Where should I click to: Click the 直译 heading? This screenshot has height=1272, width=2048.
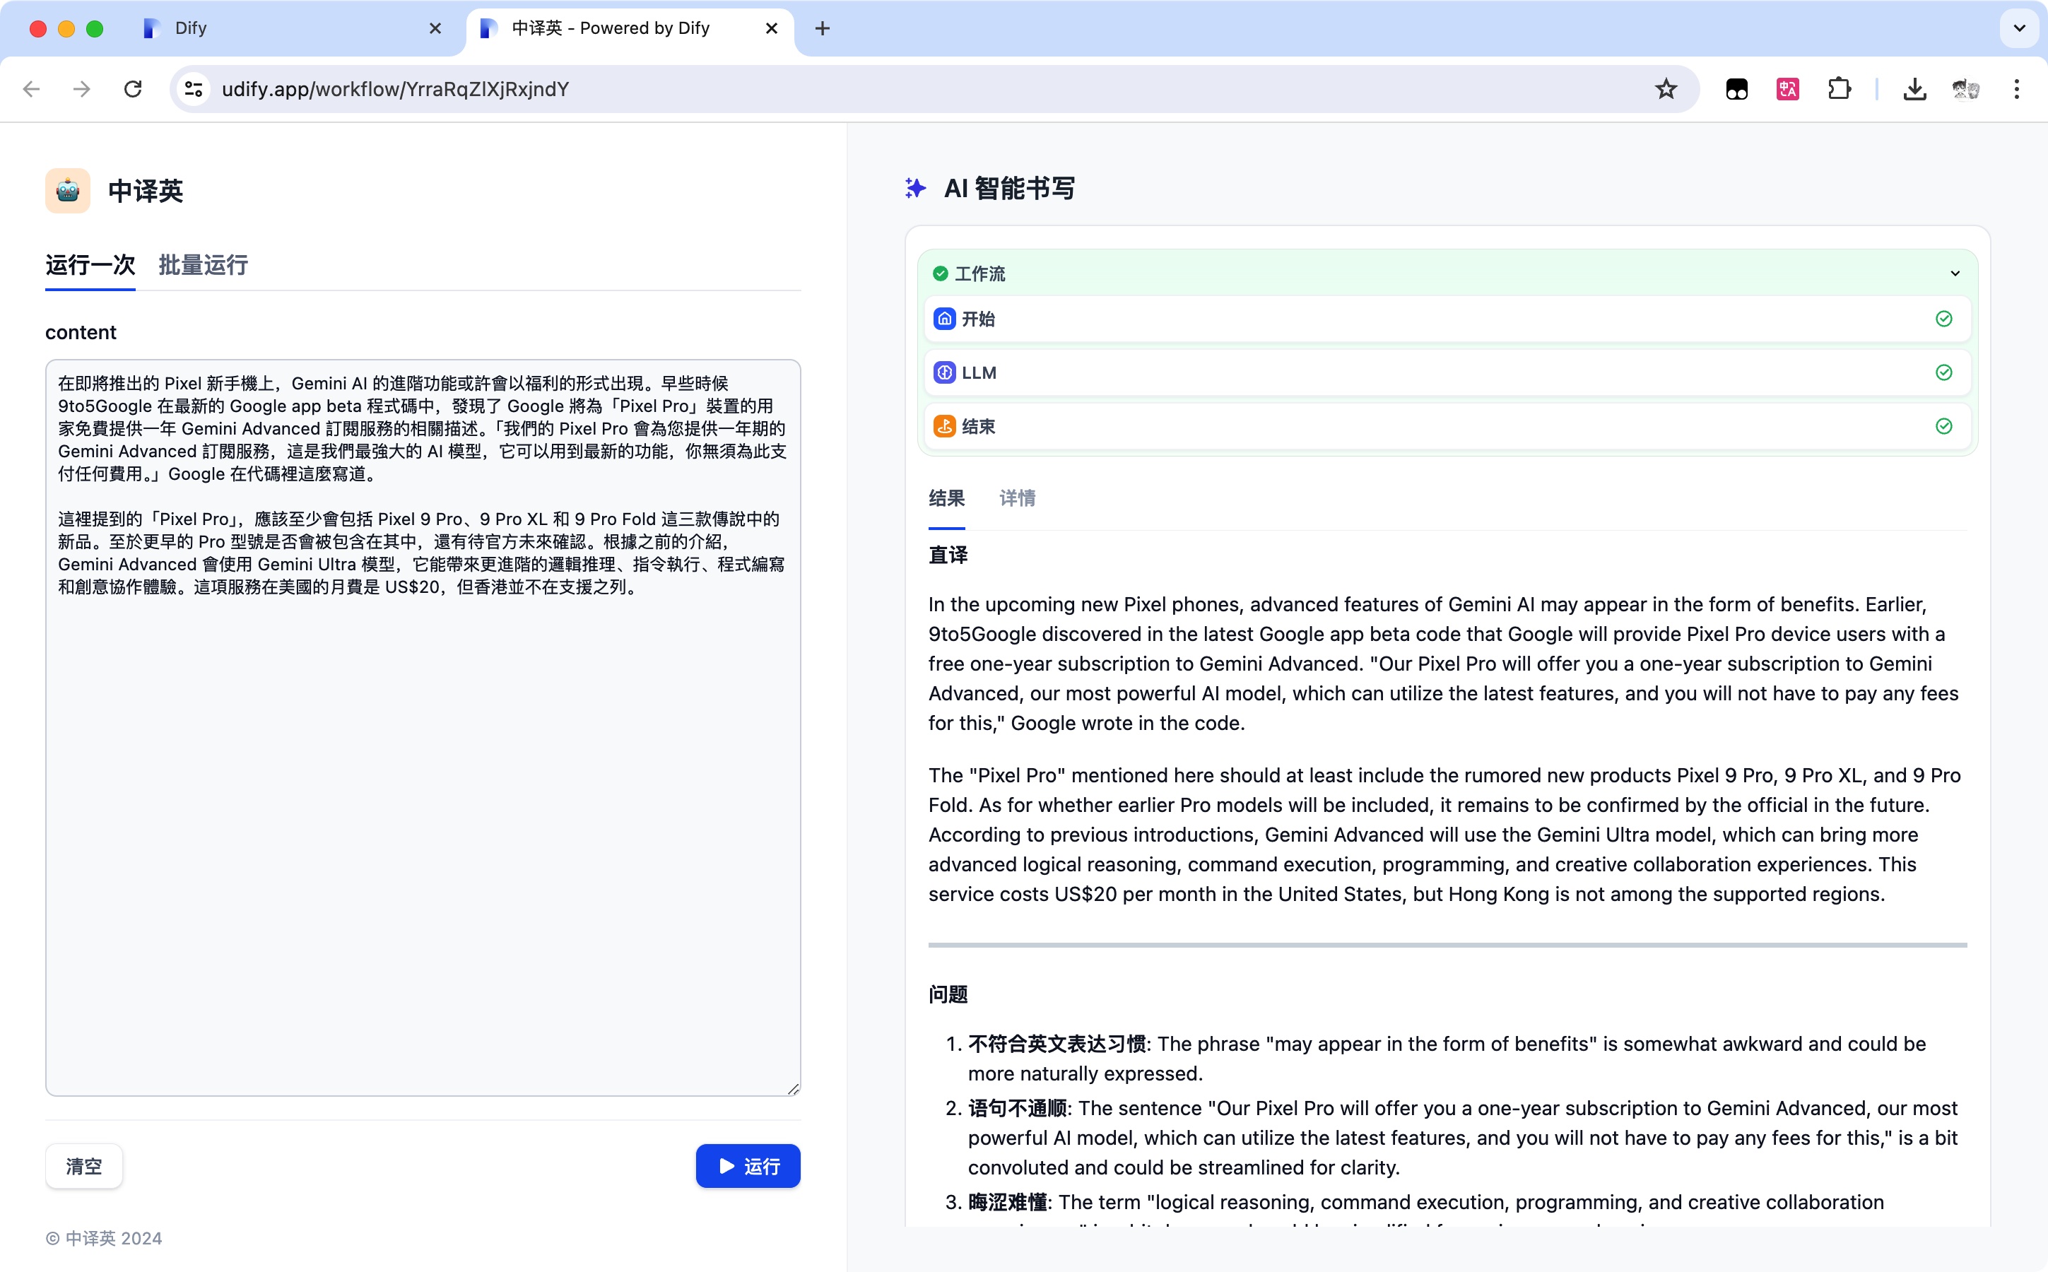click(948, 555)
